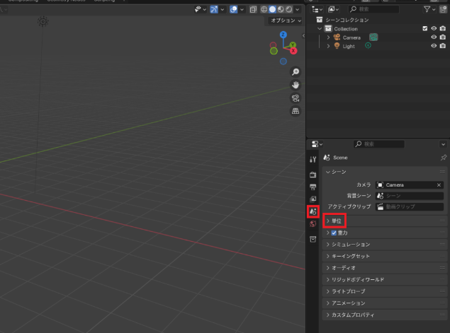The width and height of the screenshot is (450, 333).
Task: Clear the Camera field with X button
Action: (x=439, y=185)
